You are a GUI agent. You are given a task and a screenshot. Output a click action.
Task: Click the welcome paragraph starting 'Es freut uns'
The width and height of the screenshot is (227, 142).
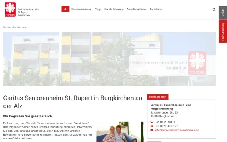coord(48,131)
